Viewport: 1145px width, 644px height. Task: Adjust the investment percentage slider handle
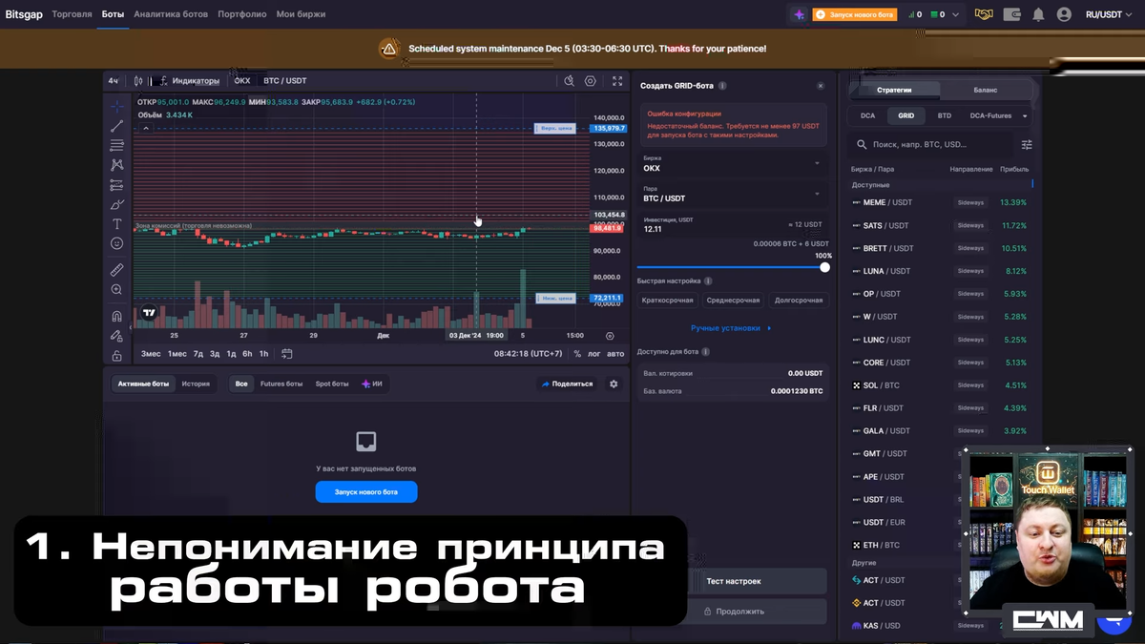824,267
